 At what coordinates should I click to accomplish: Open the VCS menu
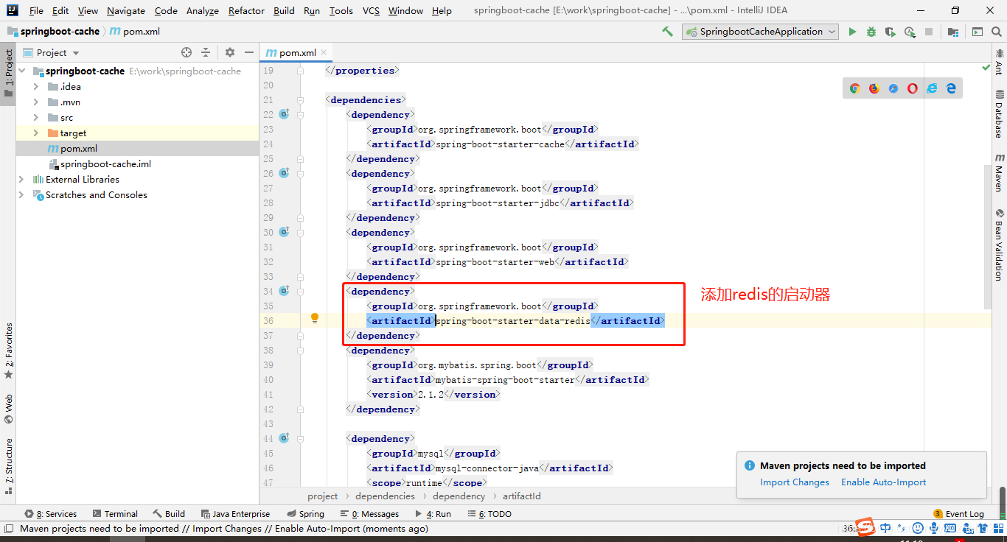point(371,10)
